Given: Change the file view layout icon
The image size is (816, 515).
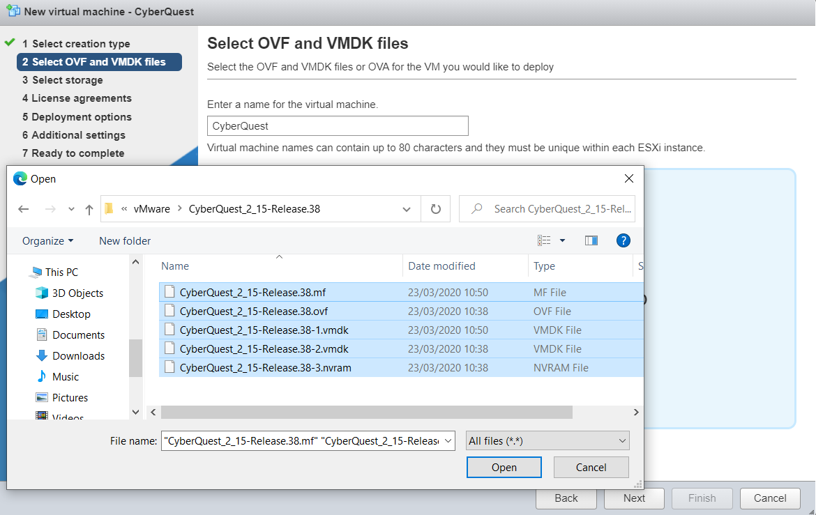Looking at the screenshot, I should (544, 240).
